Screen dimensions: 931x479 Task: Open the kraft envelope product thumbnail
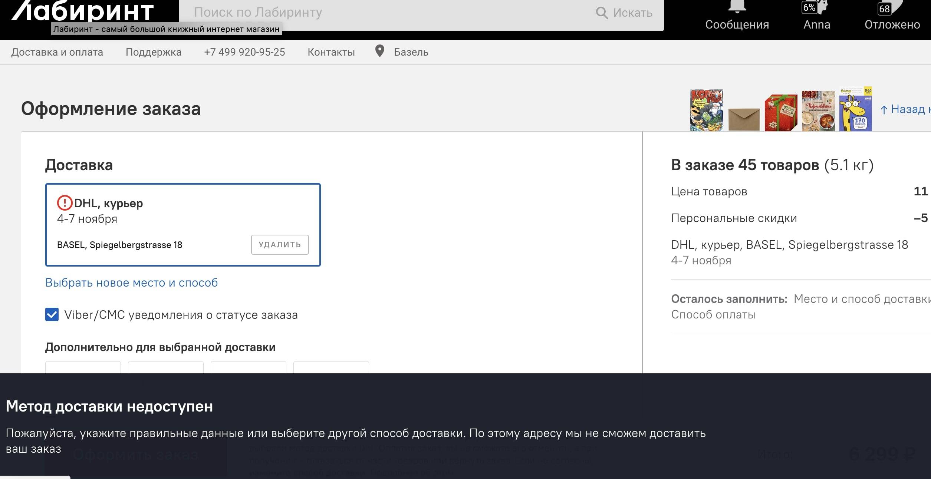click(x=744, y=119)
